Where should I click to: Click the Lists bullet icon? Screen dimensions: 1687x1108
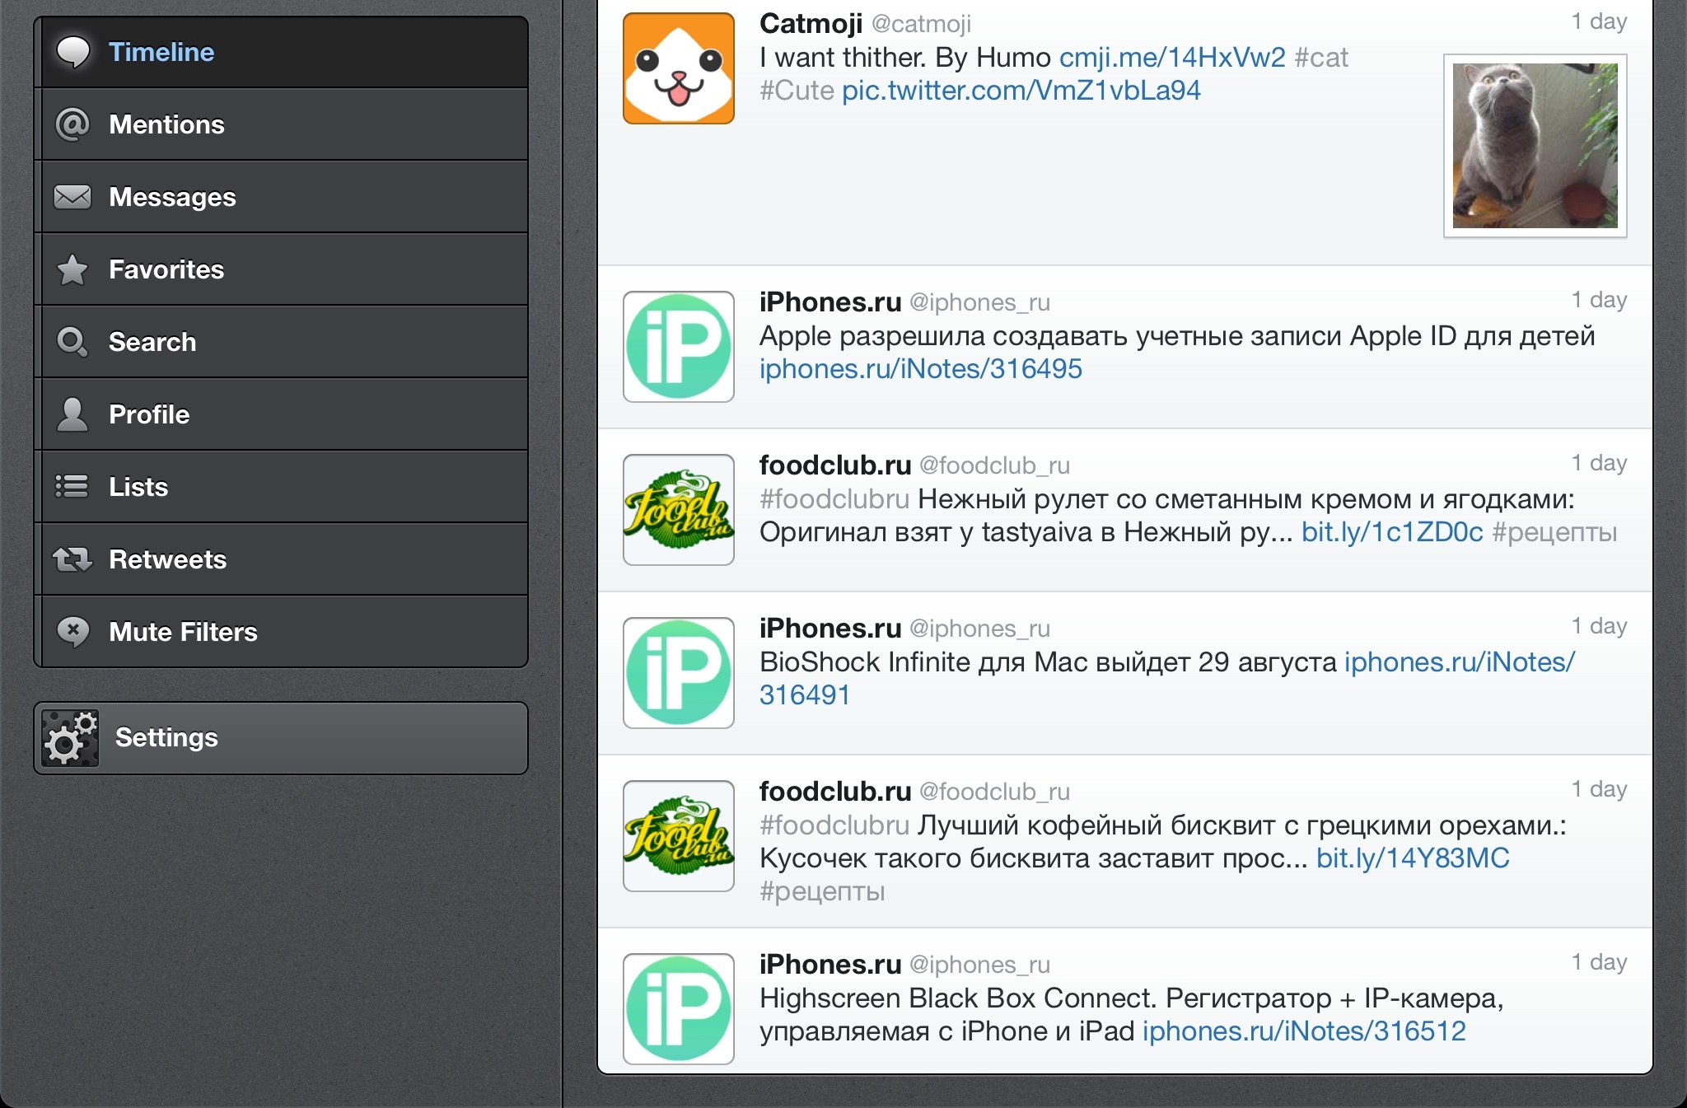coord(72,487)
